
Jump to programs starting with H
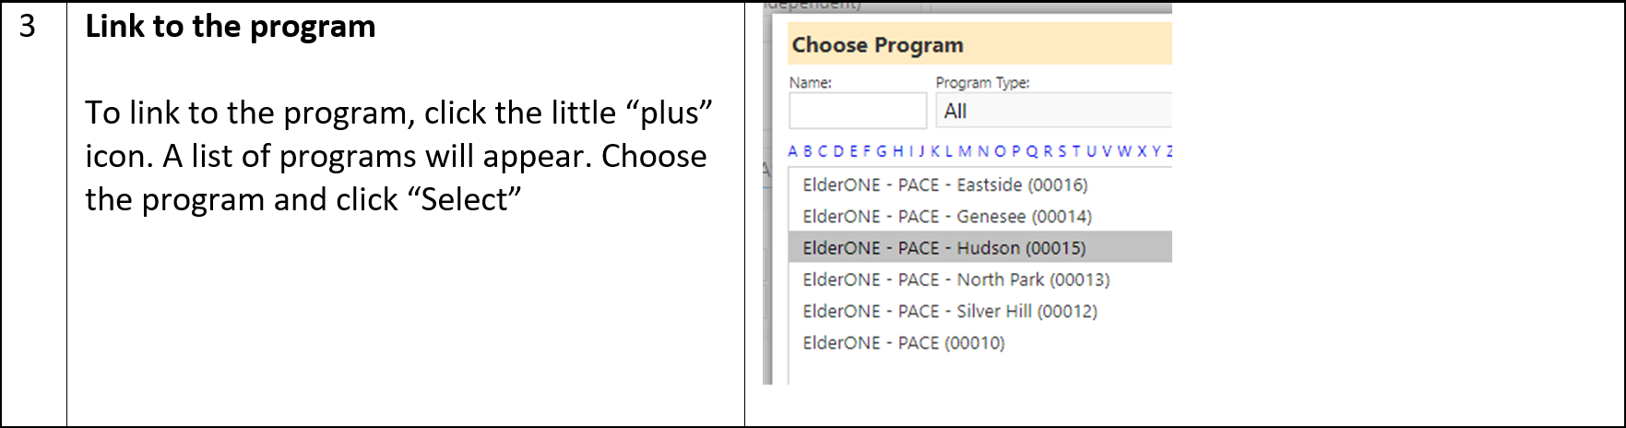coord(898,151)
